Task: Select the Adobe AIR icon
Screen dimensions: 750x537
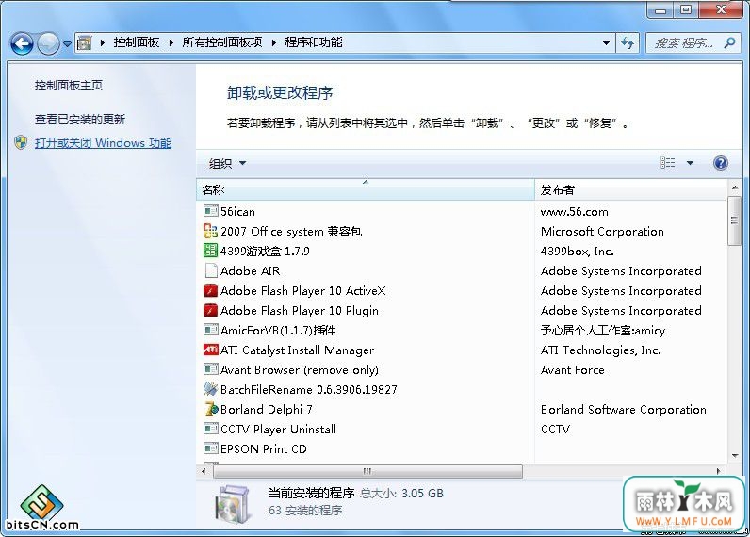Action: (211, 270)
